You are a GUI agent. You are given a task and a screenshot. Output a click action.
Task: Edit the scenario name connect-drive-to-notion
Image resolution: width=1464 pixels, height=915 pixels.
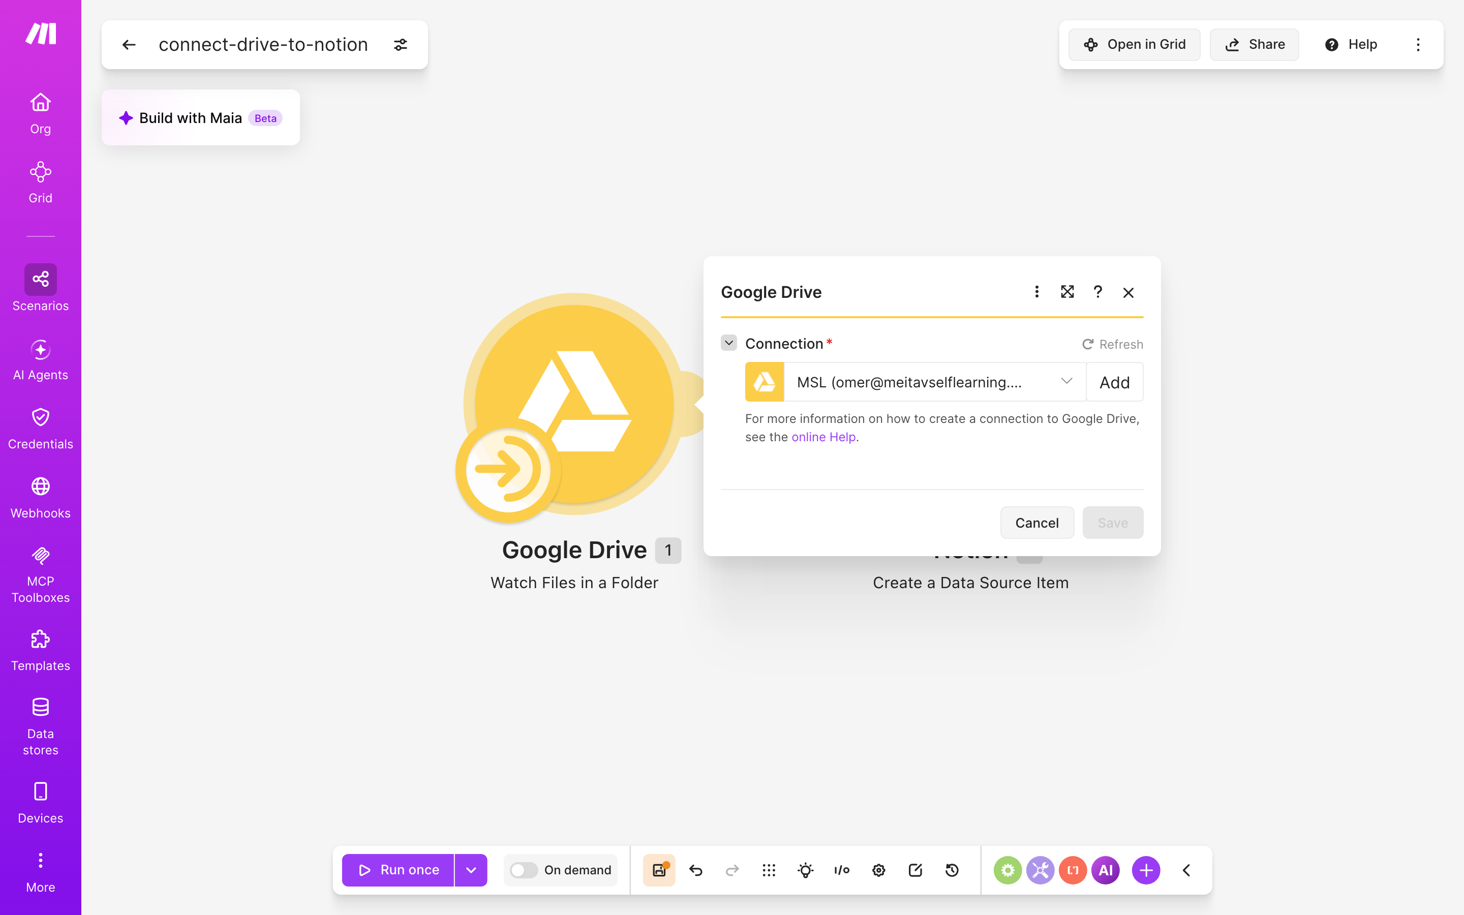(263, 45)
